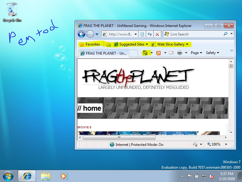Image resolution: width=242 pixels, height=182 pixels.
Task: Open the search provider dropdown arrow
Action: click(231, 34)
